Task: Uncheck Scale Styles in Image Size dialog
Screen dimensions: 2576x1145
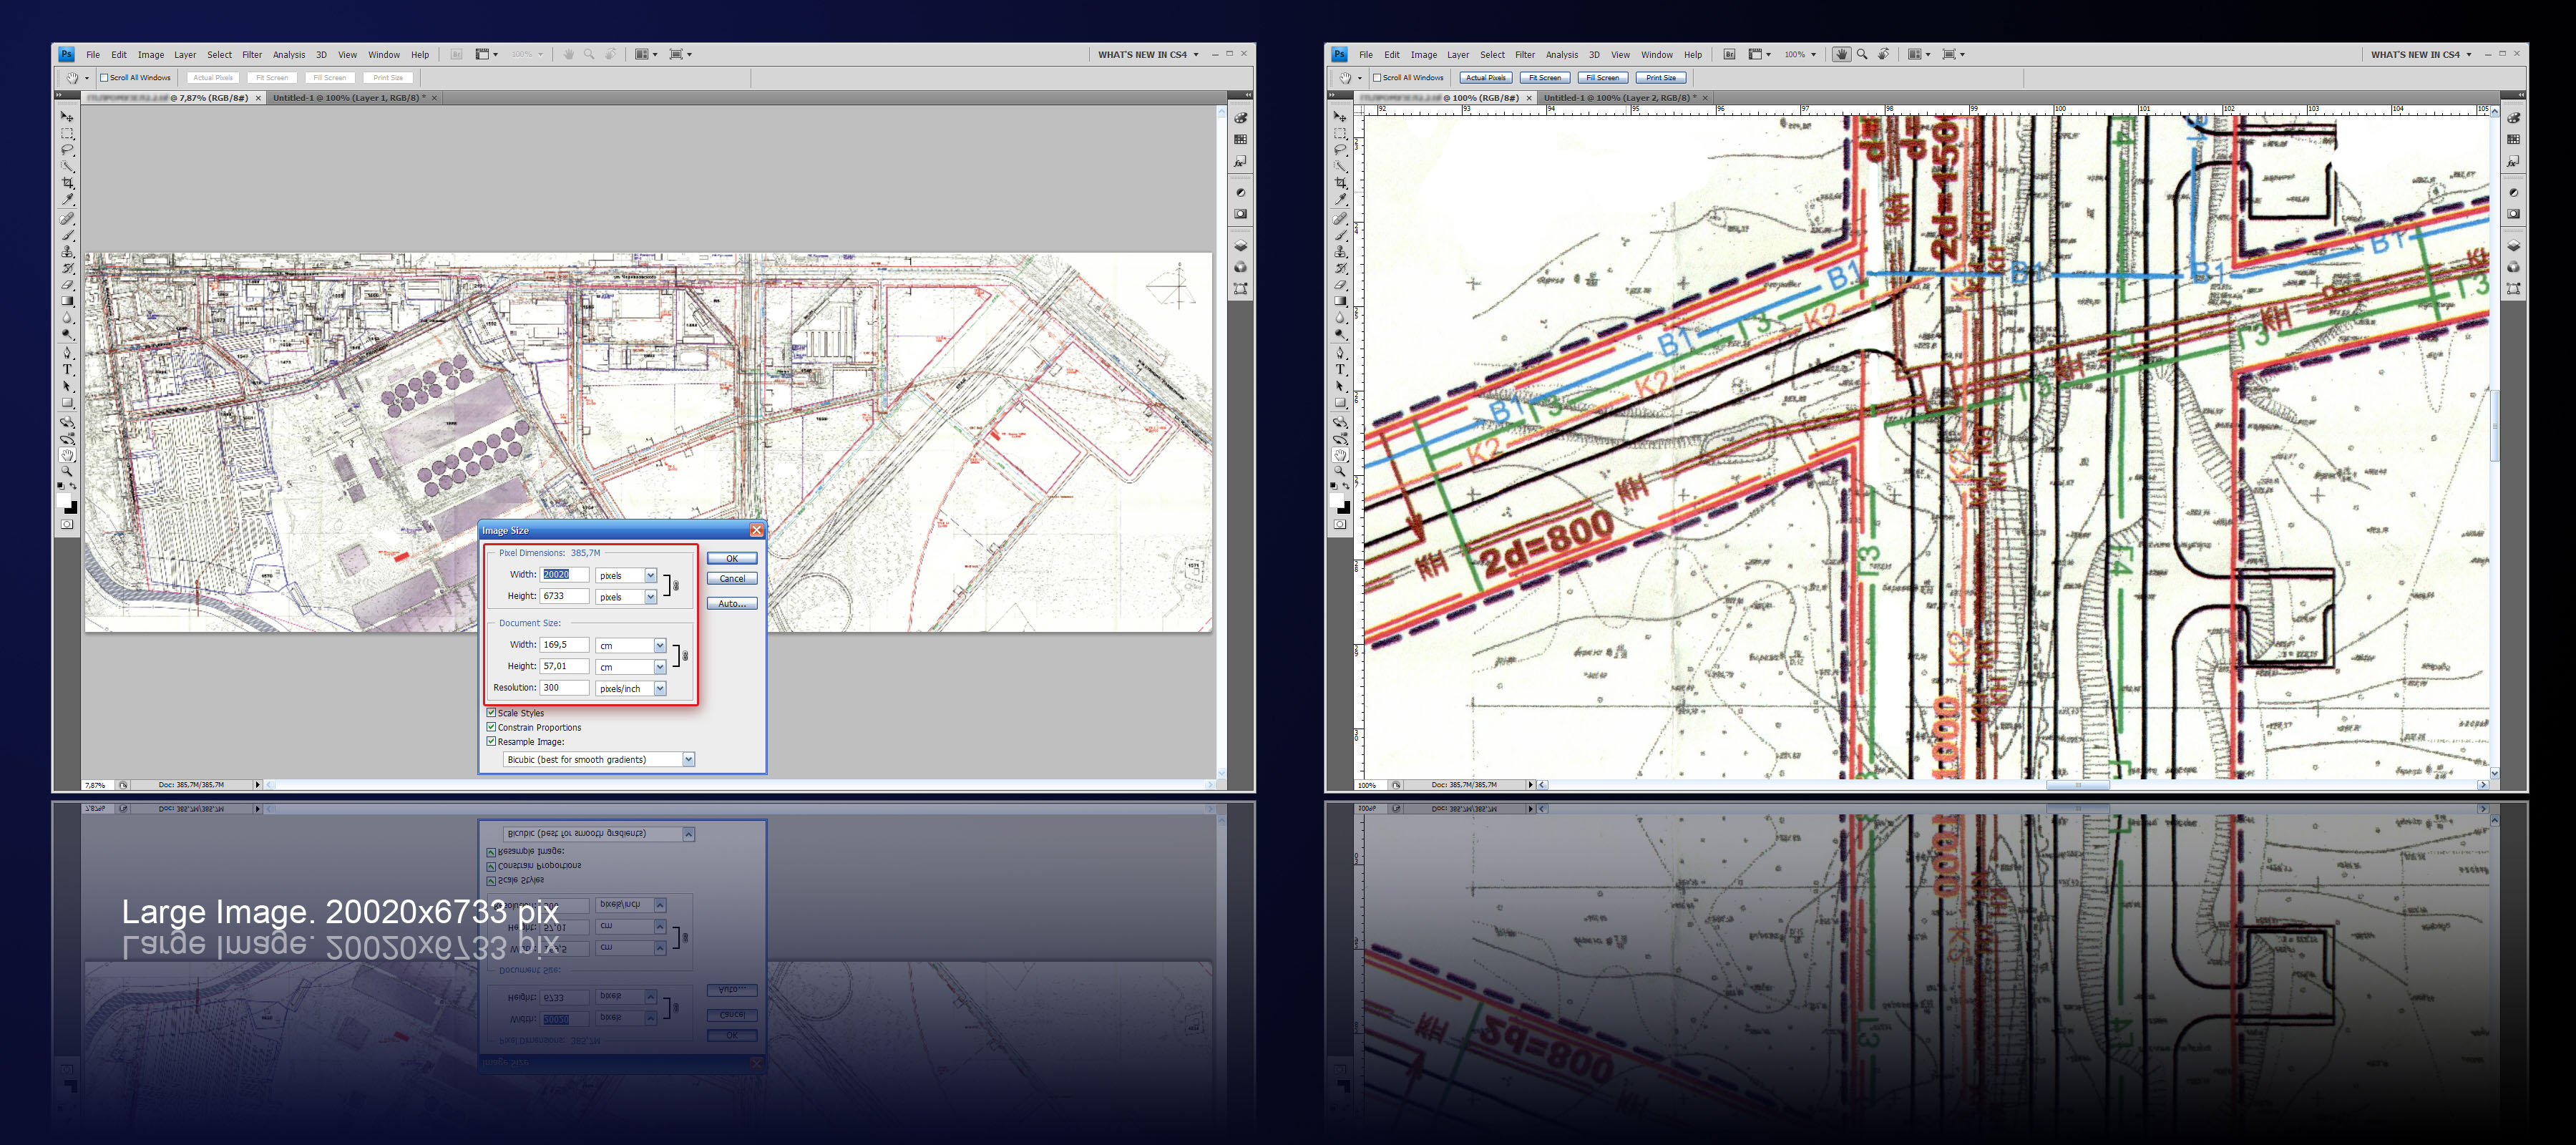Action: 492,713
